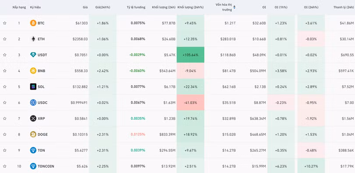Favorite ETH with its star
Viewport: 355px width, 173px height.
[4, 39]
